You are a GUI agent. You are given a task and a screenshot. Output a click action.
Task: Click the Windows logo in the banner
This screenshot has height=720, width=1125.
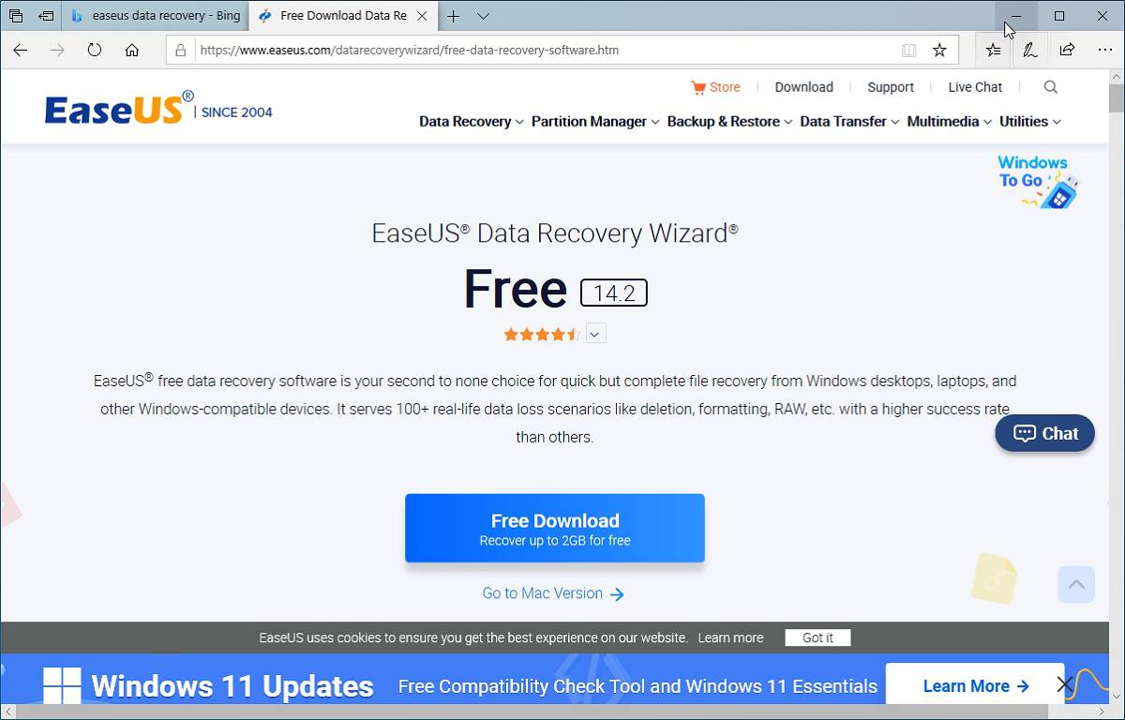(62, 685)
